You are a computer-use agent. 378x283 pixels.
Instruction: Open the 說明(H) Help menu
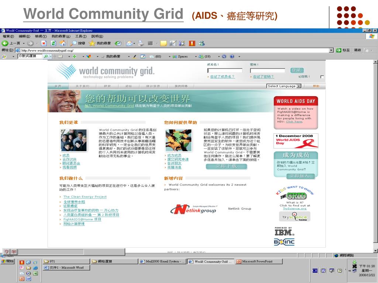(x=97, y=36)
